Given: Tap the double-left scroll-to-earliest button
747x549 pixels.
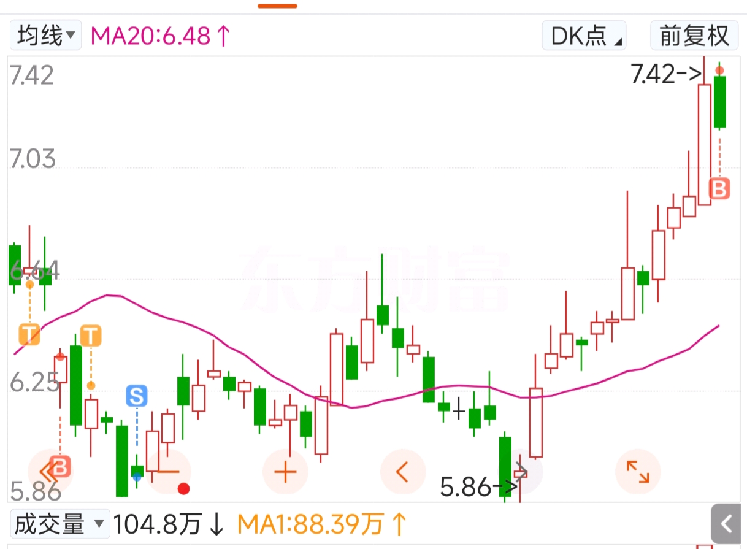Looking at the screenshot, I should coord(50,472).
